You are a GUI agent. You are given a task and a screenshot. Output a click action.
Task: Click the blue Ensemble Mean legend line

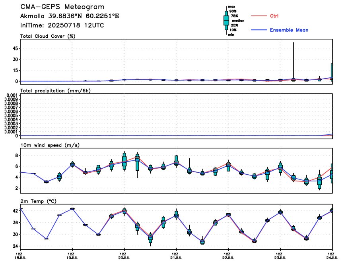click(x=259, y=30)
